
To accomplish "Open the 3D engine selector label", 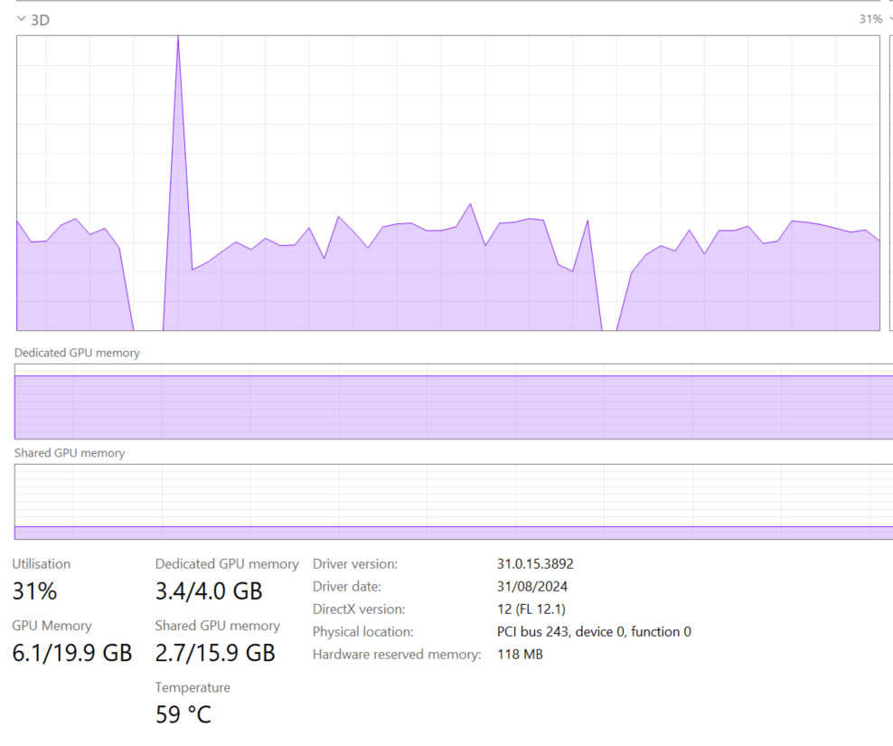I will [x=40, y=19].
